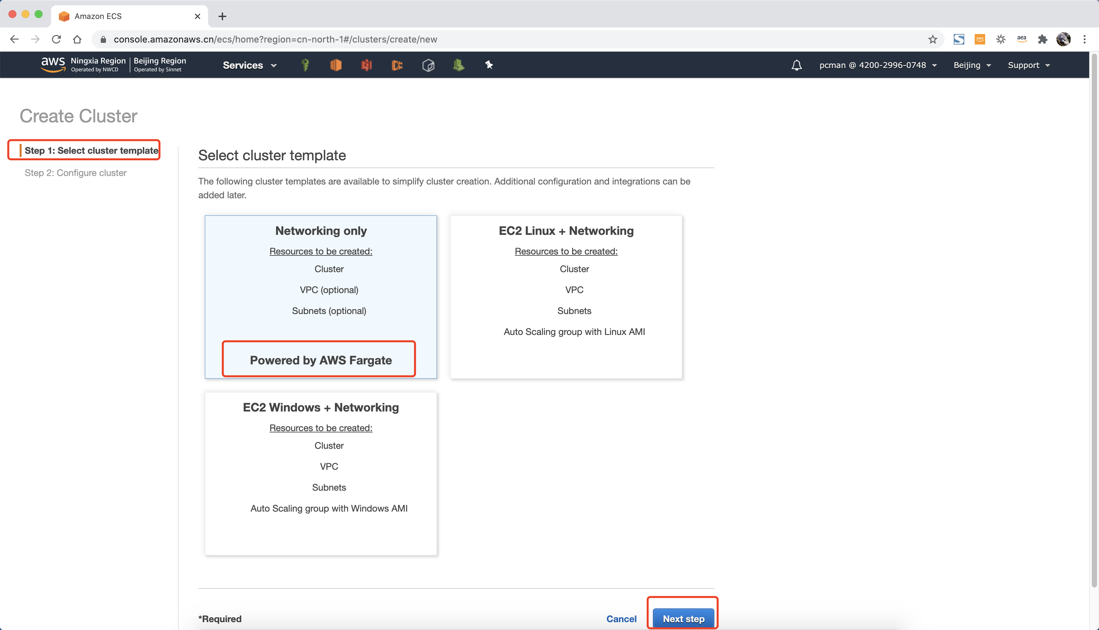
Task: Open the Chrome extensions puzzle menu
Action: [x=1043, y=39]
